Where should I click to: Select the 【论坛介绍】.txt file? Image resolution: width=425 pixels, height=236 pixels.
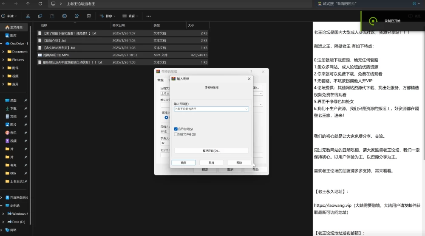coord(122,41)
